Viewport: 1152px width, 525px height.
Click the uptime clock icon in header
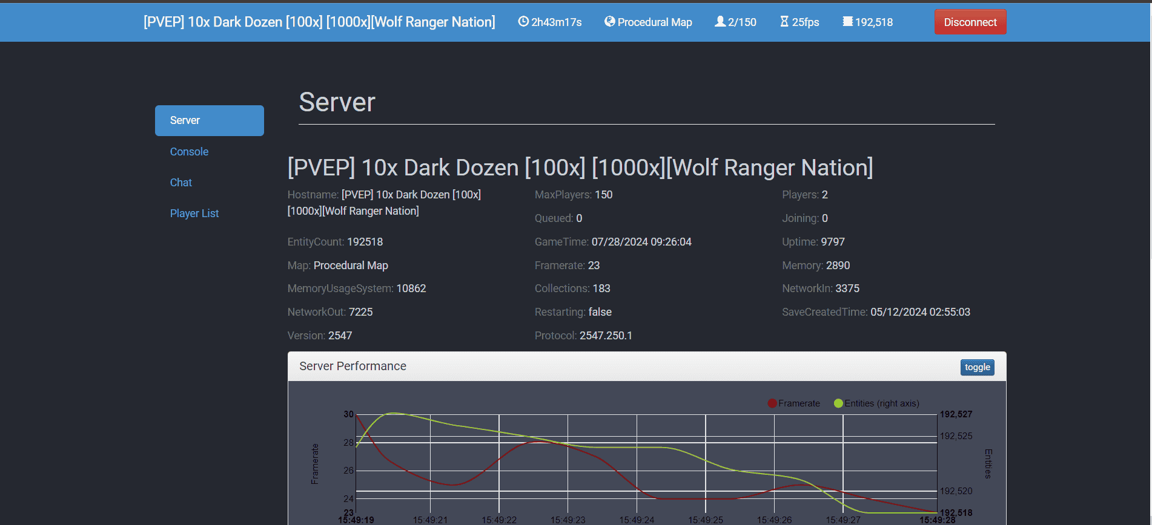pos(523,22)
